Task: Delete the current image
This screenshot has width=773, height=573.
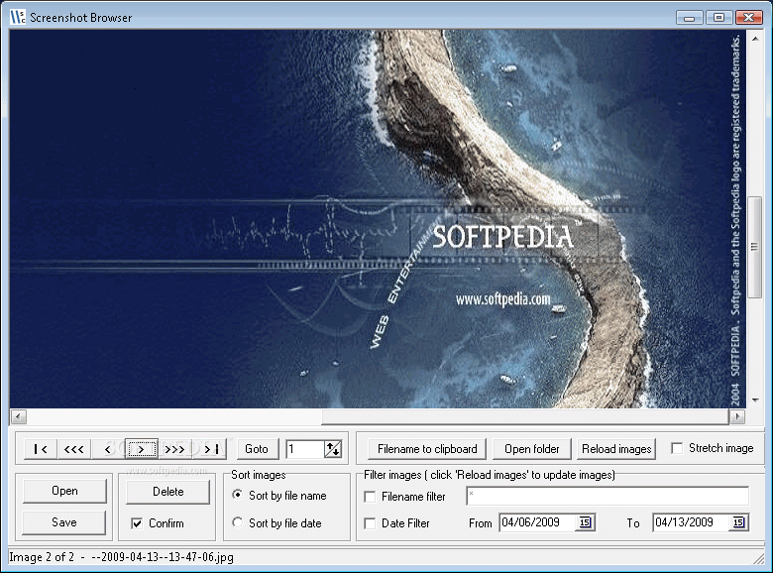Action: pyautogui.click(x=168, y=492)
